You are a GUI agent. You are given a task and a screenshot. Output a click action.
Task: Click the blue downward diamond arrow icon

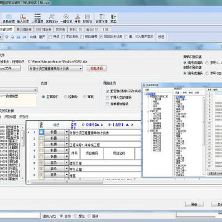click(7, 37)
